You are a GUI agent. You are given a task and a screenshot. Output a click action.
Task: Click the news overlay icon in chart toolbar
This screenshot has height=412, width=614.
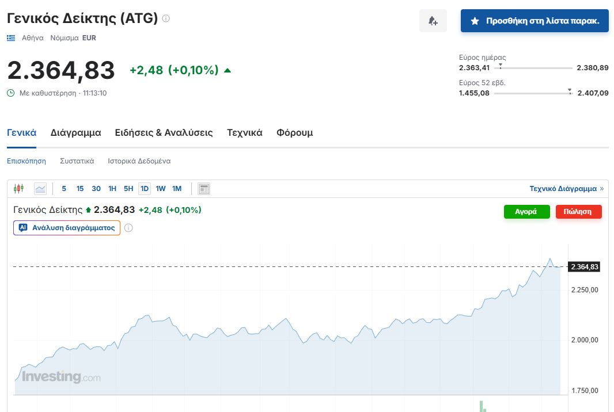point(204,189)
